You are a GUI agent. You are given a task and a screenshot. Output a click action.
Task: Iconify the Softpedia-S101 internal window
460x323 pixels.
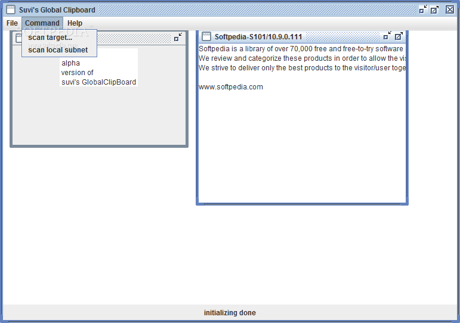point(387,36)
